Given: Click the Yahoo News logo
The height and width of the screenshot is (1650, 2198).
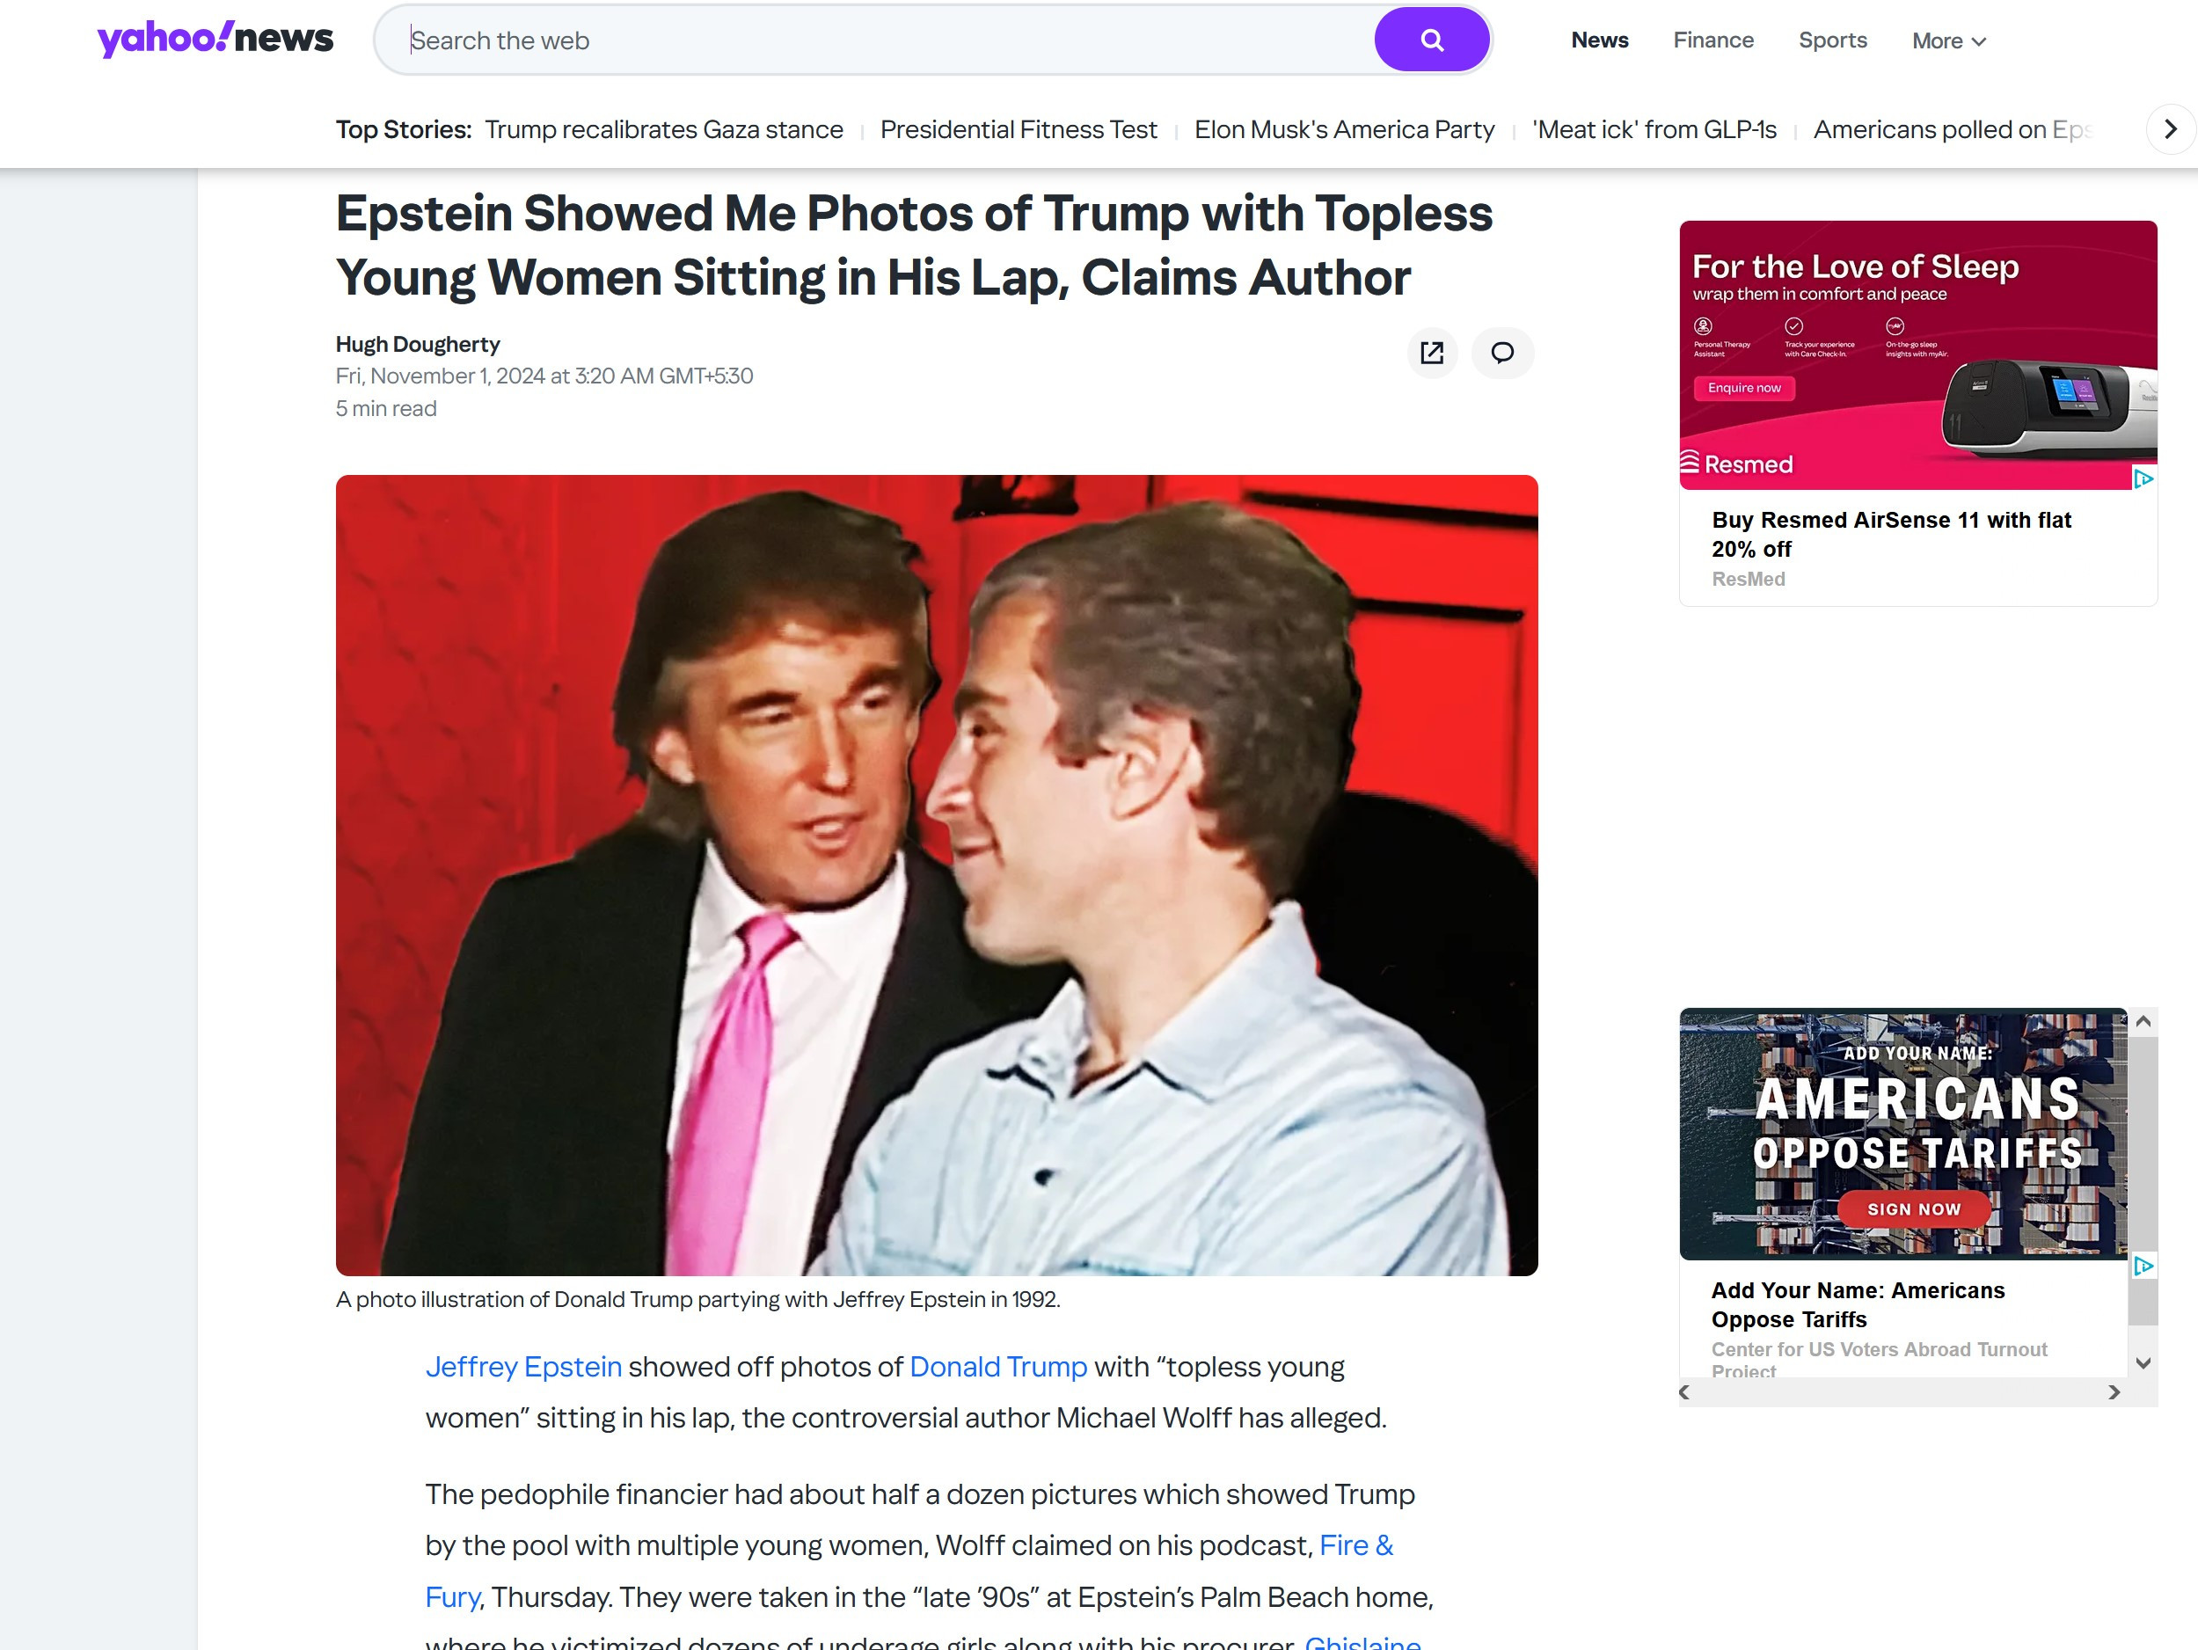Looking at the screenshot, I should point(215,39).
